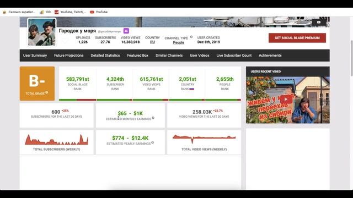Click the page vertical scrollbar
Screen dimensions: 353x198
[352, 58]
